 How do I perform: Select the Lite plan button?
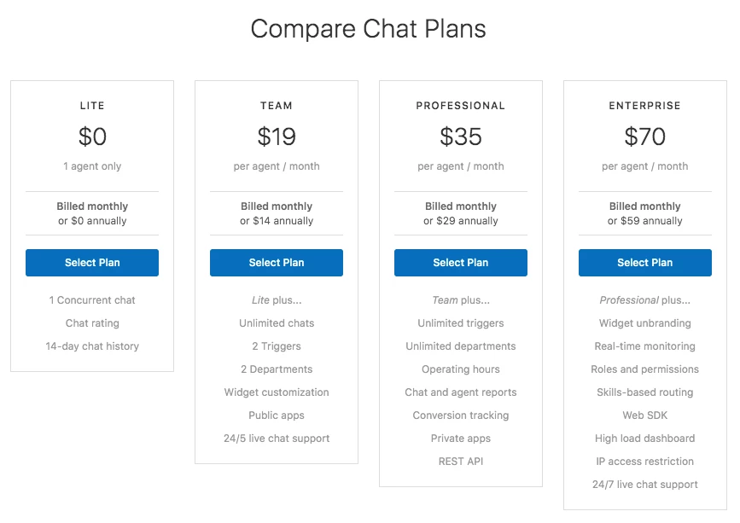(92, 263)
